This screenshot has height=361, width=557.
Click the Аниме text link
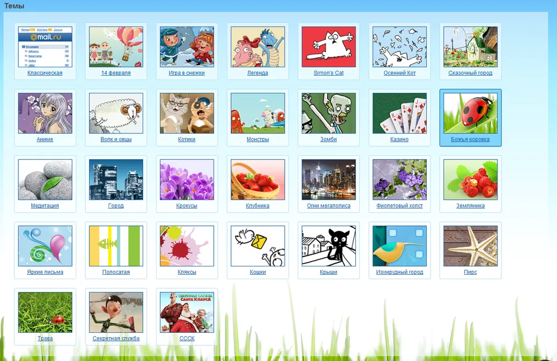(x=45, y=139)
